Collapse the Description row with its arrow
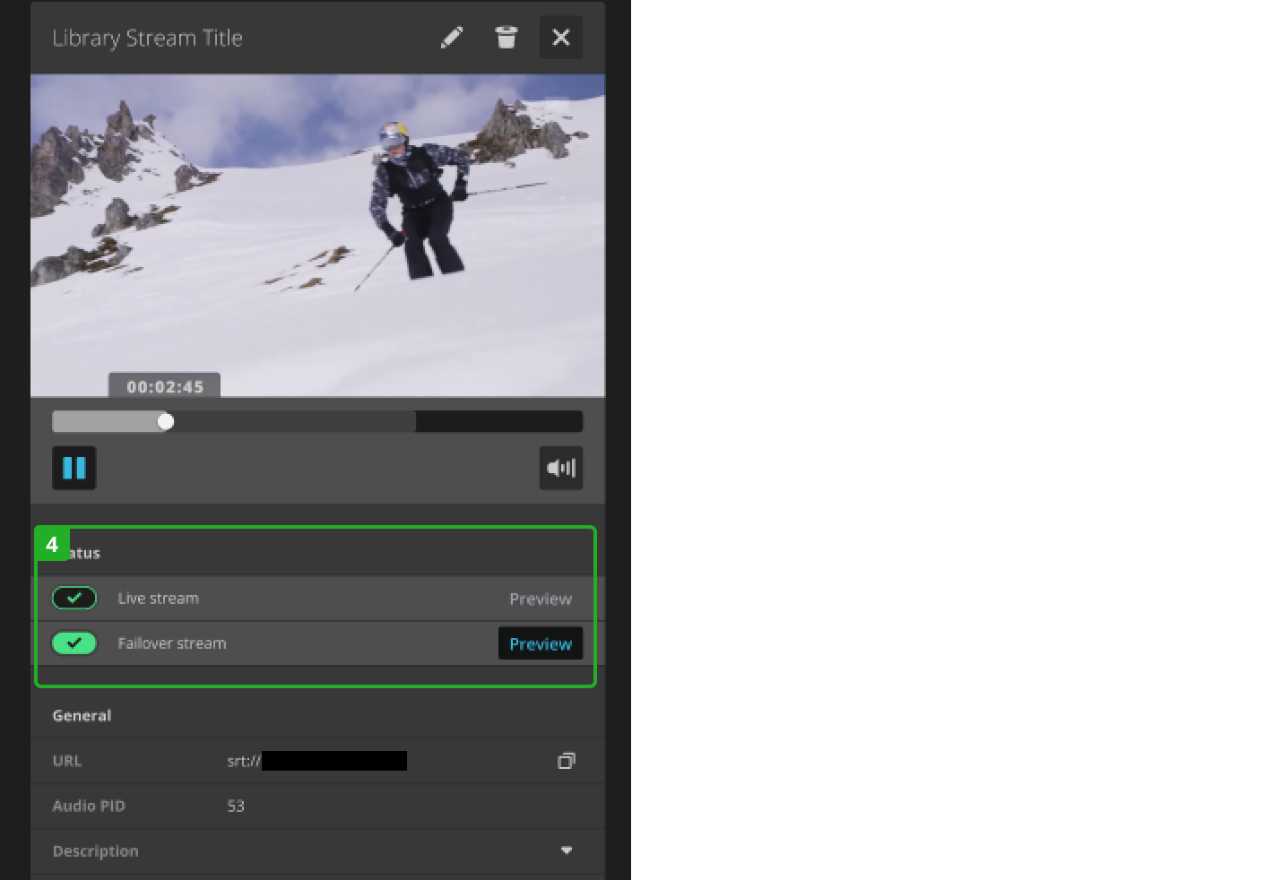1264x880 pixels. point(567,850)
